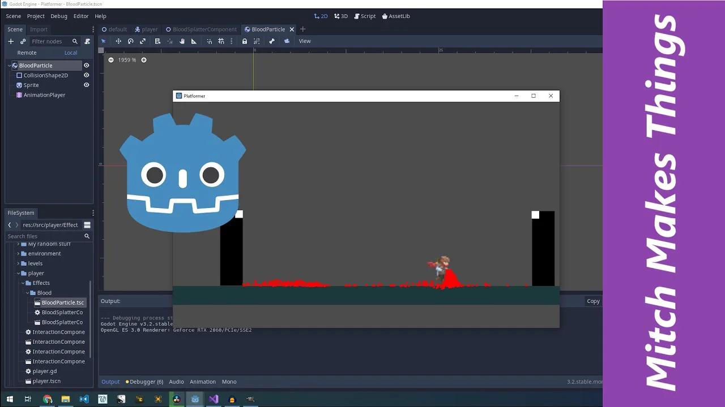Toggle smart snapping in the toolbar

point(209,41)
